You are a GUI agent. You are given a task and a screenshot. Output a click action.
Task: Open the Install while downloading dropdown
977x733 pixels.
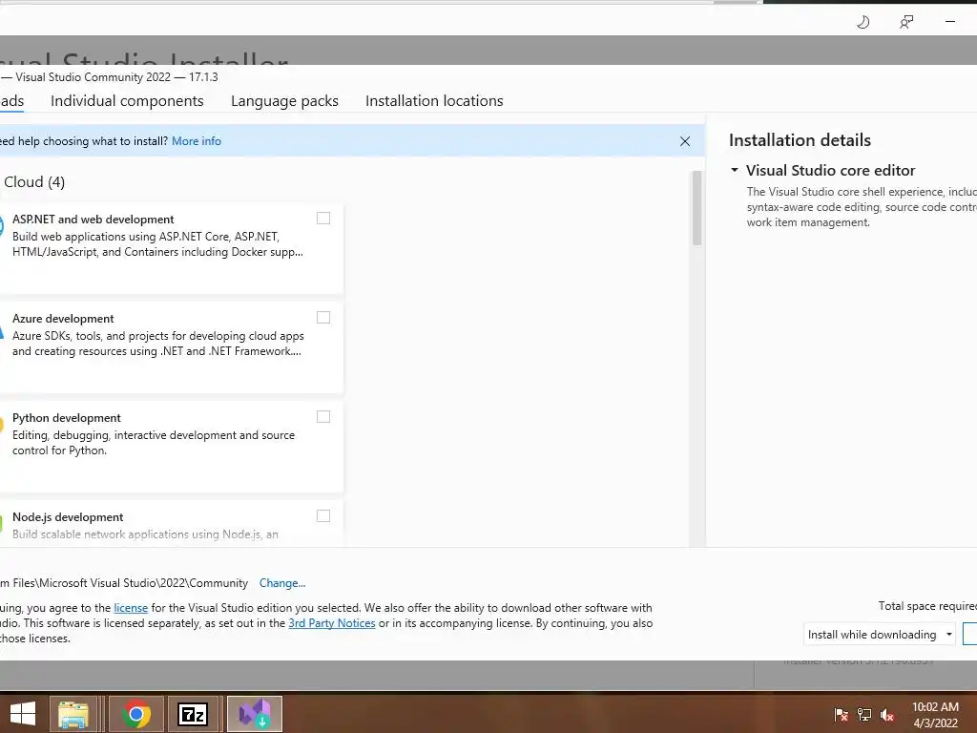(879, 635)
